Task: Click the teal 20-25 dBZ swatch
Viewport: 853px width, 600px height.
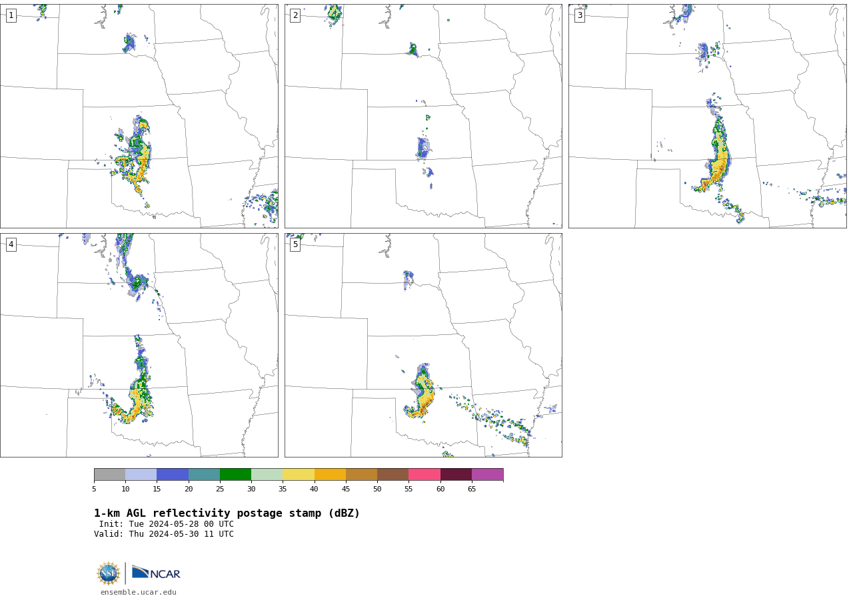Action: [x=204, y=475]
